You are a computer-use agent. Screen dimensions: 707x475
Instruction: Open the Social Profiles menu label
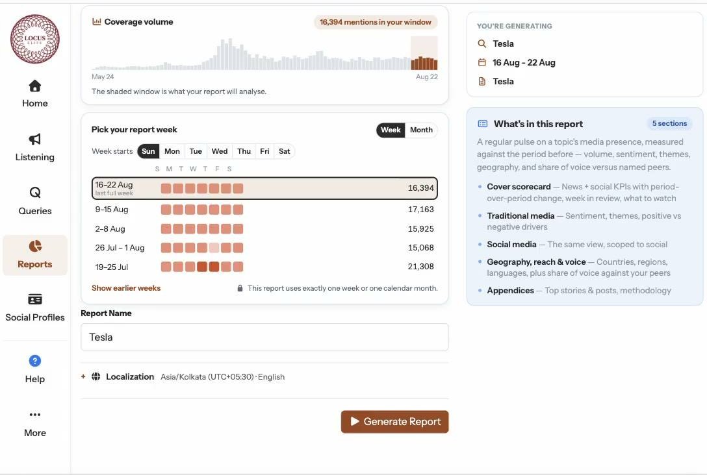[x=34, y=317]
